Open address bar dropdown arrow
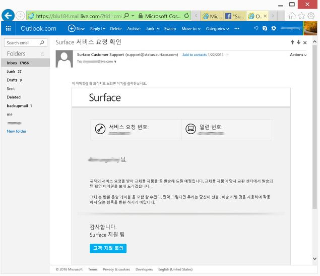 click(133, 16)
